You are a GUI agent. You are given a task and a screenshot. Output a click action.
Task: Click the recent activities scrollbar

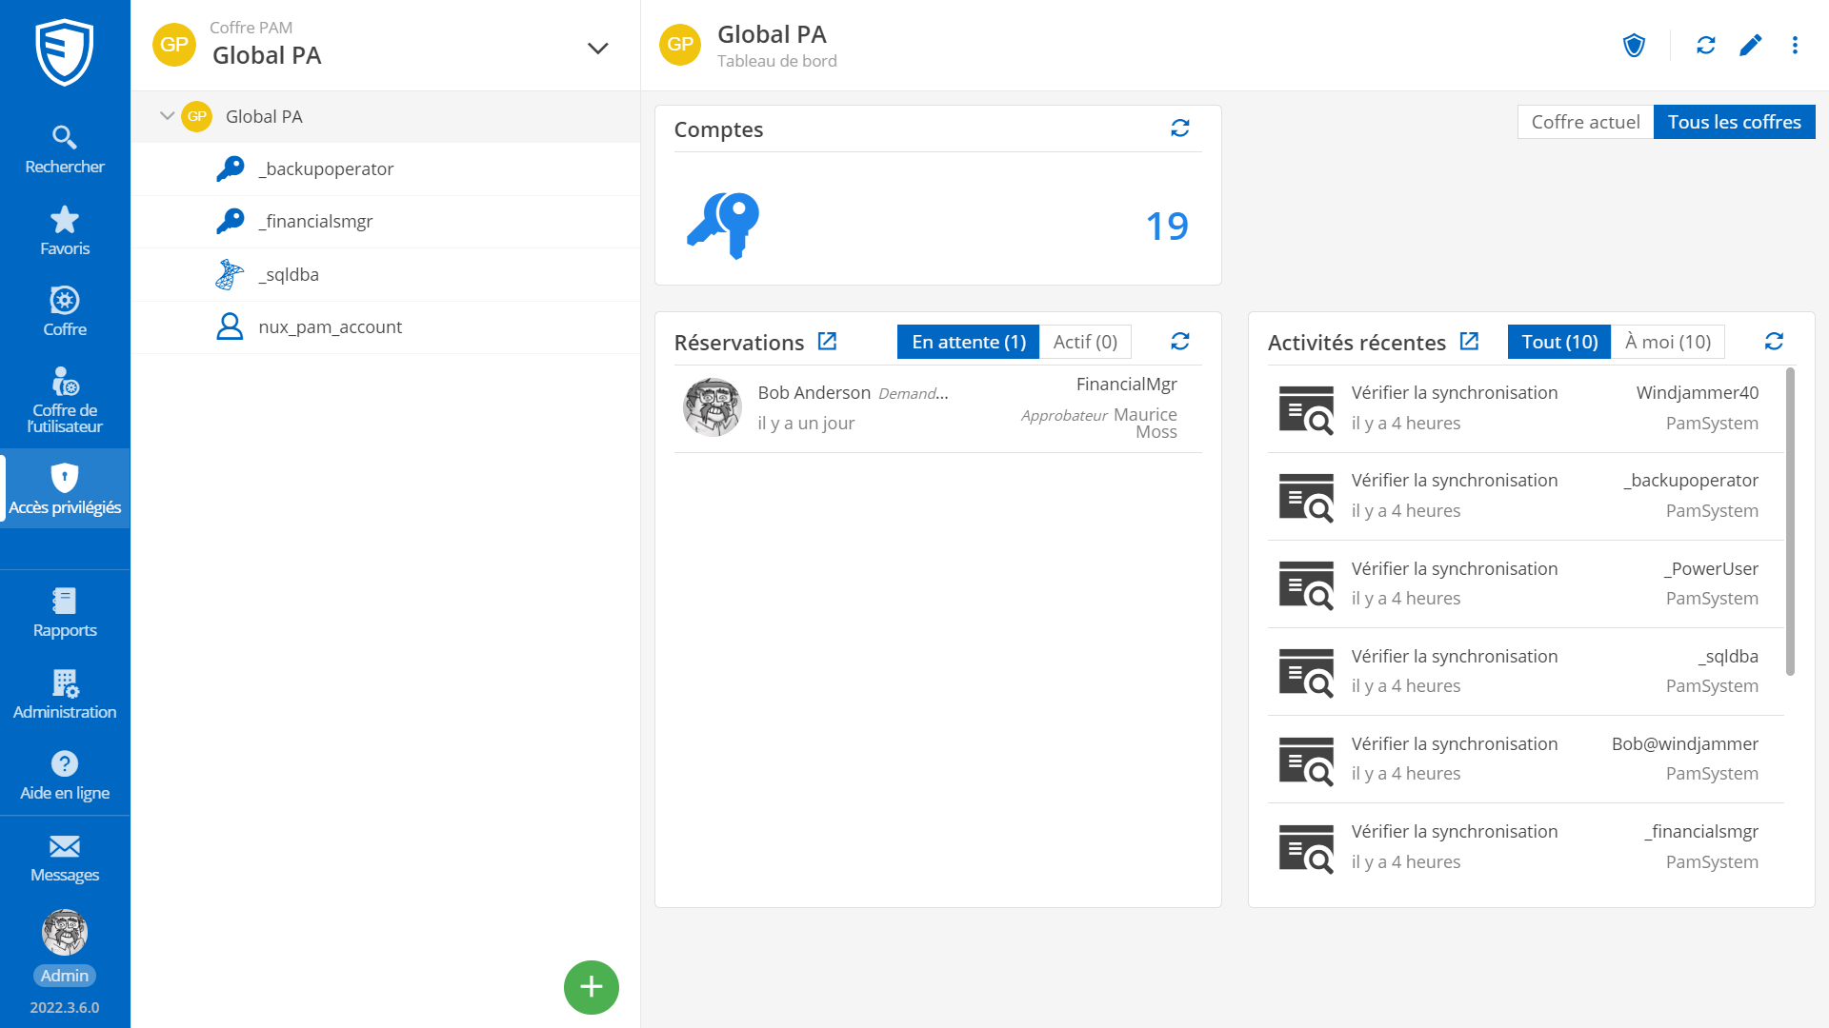click(x=1790, y=522)
